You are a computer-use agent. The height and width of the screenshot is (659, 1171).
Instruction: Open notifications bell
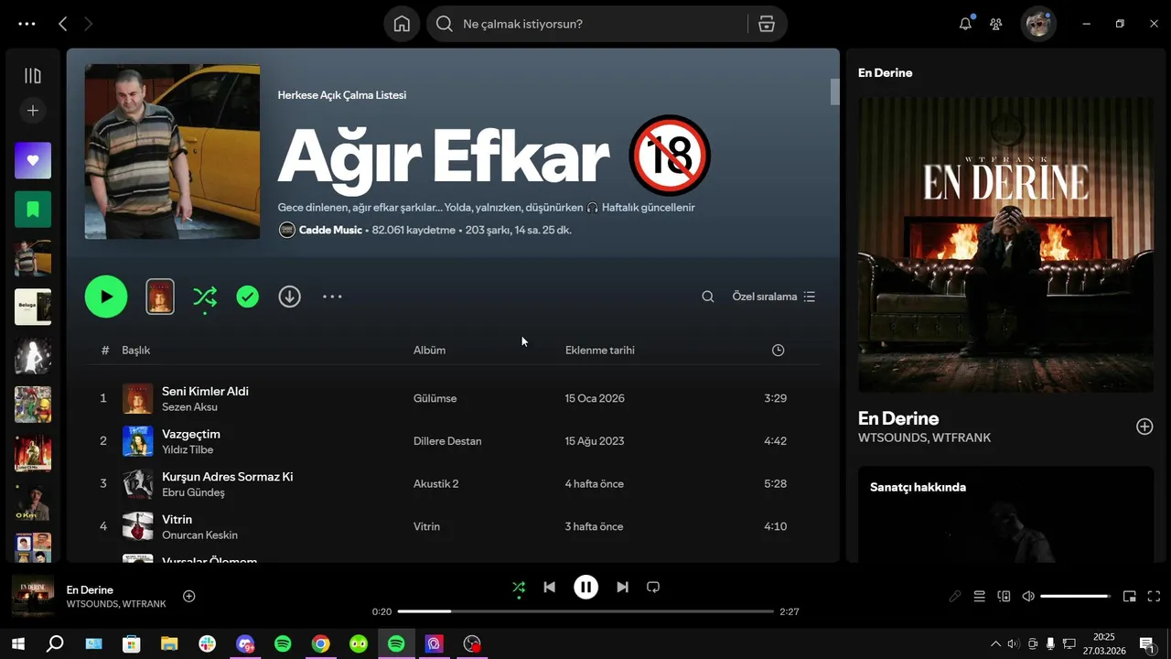[965, 24]
